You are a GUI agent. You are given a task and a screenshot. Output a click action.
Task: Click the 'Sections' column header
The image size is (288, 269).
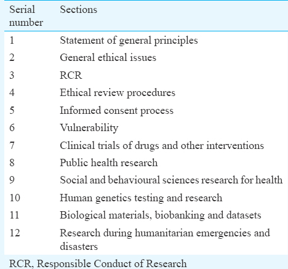tap(78, 10)
